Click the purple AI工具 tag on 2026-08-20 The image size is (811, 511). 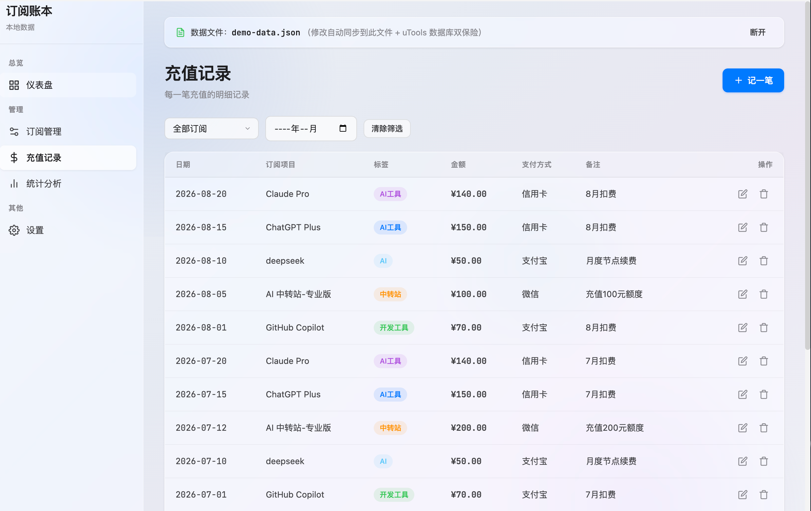pyautogui.click(x=390, y=194)
